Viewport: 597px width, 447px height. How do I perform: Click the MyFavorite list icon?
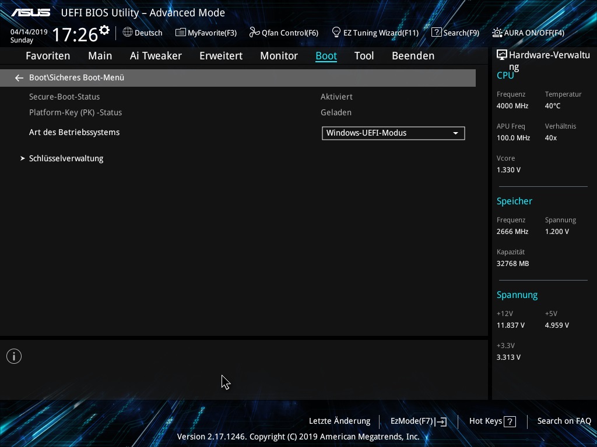pos(181,33)
